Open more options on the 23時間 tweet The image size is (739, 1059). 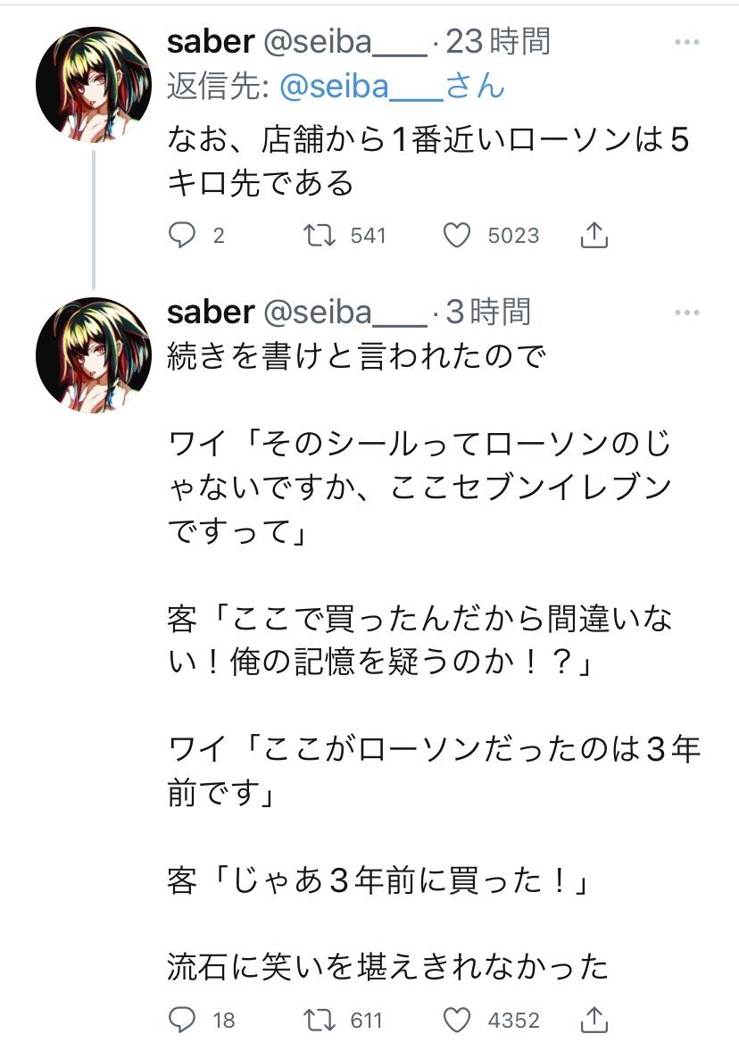(686, 42)
